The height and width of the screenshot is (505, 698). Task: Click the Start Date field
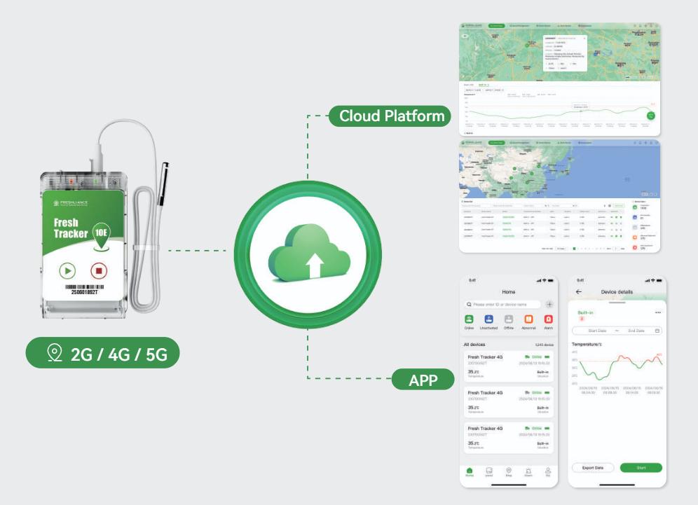point(597,331)
